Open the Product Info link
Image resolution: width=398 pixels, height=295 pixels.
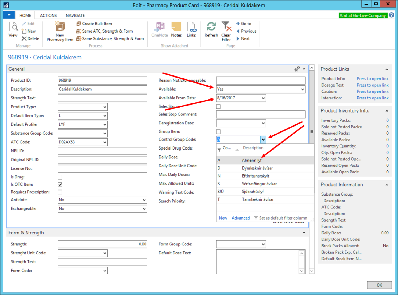(x=372, y=79)
